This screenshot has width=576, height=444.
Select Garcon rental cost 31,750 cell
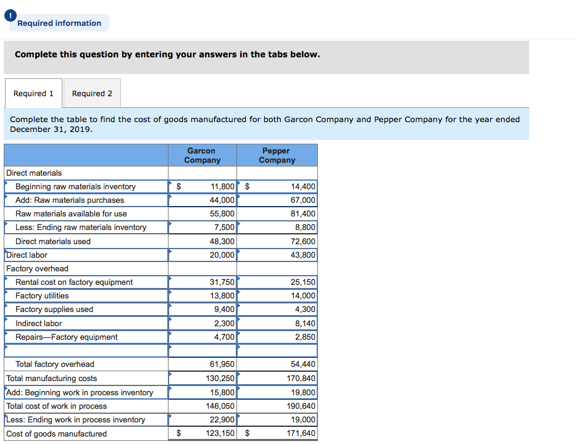202,282
